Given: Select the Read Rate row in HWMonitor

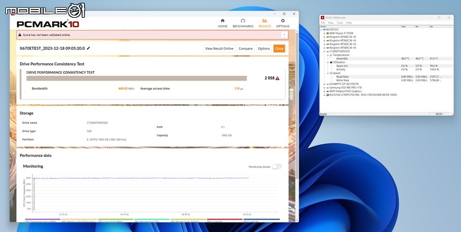Looking at the screenshot, I should tap(387, 76).
